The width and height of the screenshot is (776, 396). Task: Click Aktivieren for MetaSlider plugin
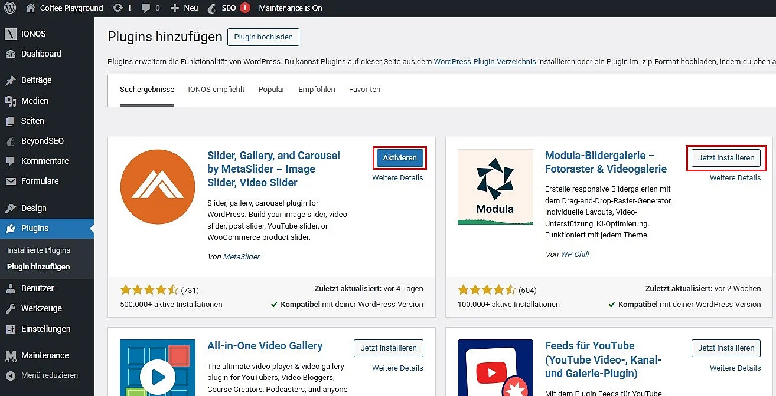pyautogui.click(x=400, y=158)
